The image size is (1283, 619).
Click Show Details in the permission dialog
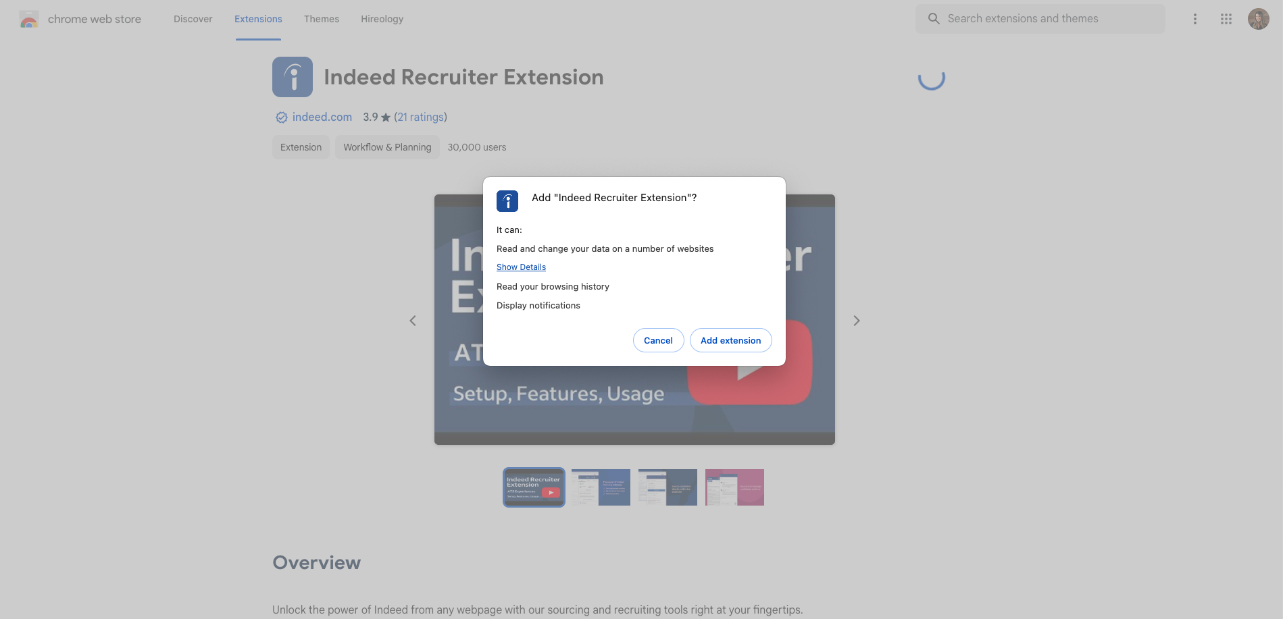[521, 267]
